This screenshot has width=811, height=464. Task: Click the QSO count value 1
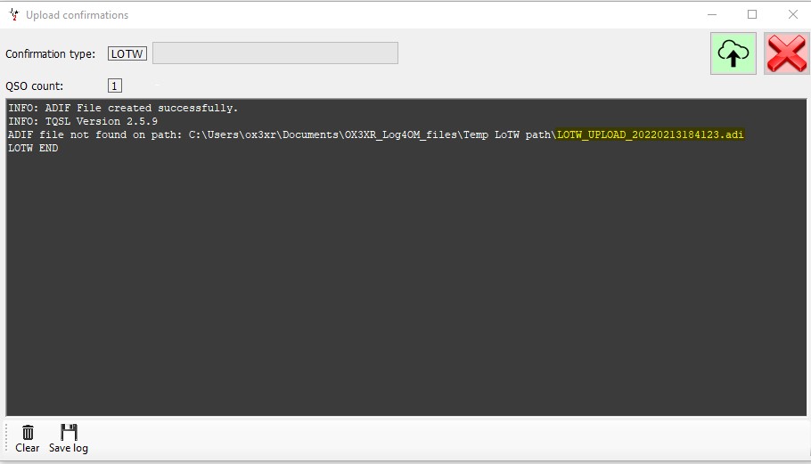[115, 85]
